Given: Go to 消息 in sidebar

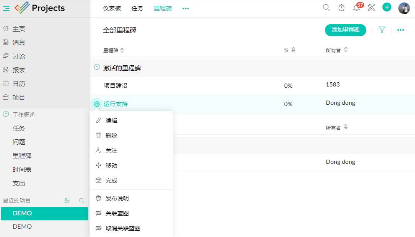Looking at the screenshot, I should tap(19, 42).
